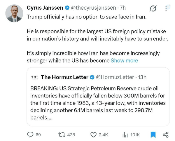
Task: Open quoted tweet about Petroleum Reserve
Action: pyautogui.click(x=98, y=97)
